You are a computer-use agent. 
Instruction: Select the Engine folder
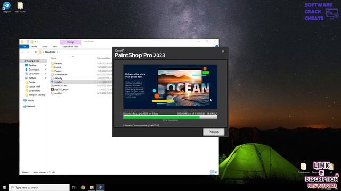point(58,67)
